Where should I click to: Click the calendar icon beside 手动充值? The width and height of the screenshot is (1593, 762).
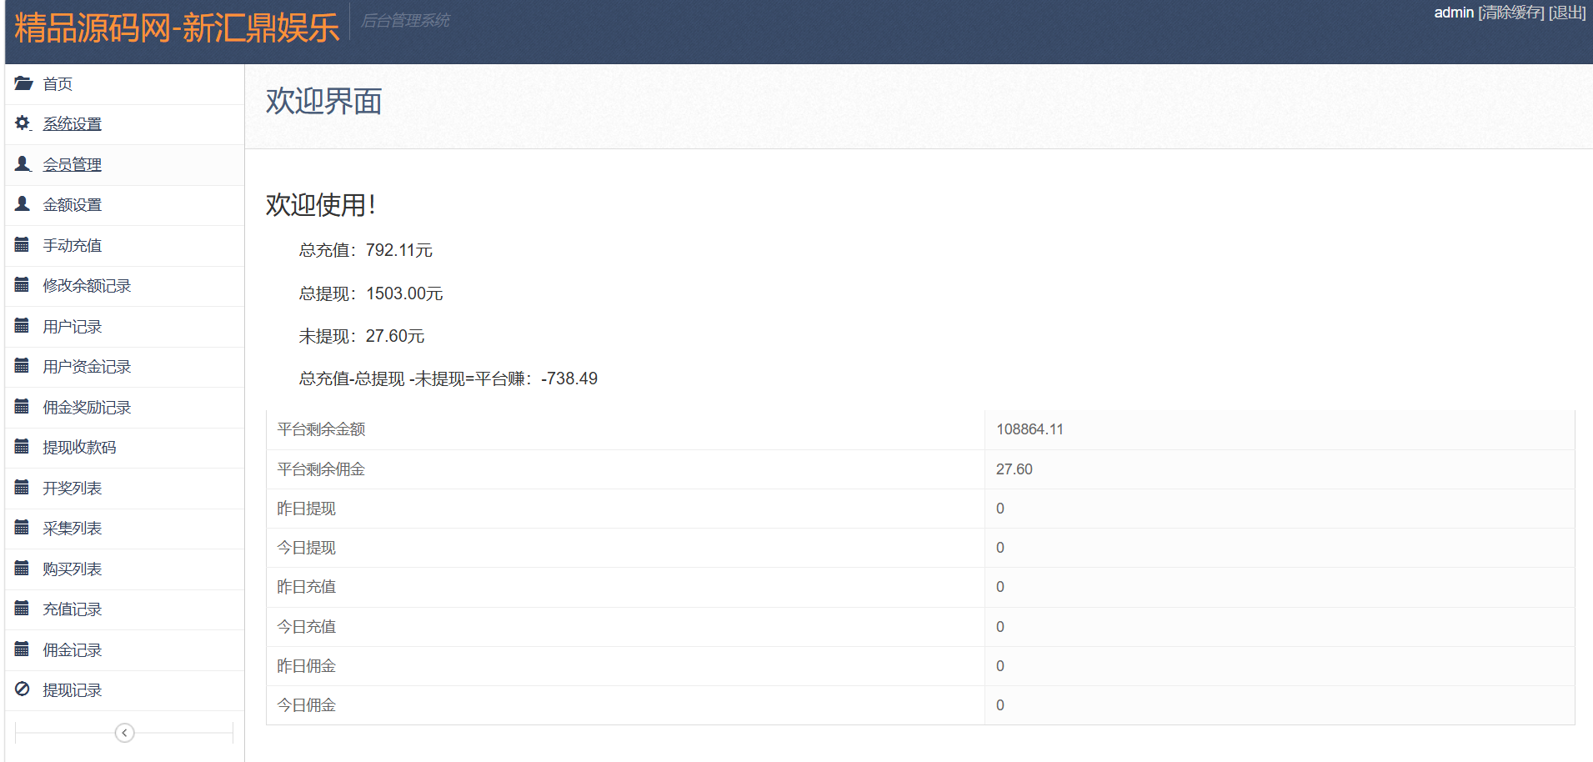(23, 245)
